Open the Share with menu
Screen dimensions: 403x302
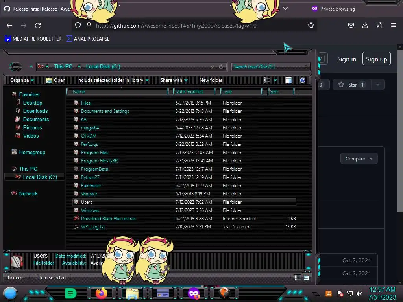pyautogui.click(x=174, y=80)
